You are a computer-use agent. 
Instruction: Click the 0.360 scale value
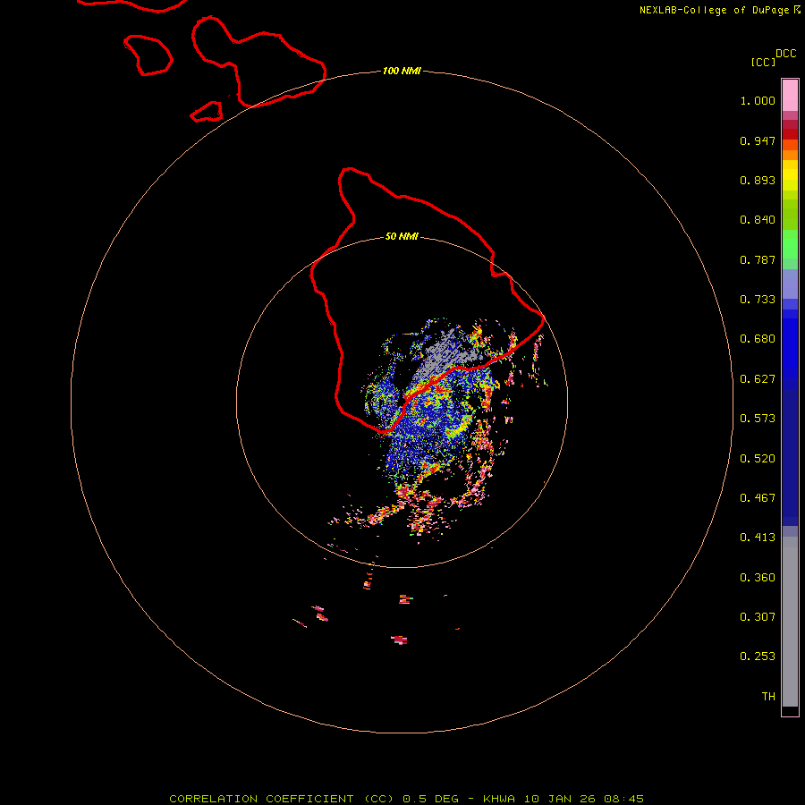758,578
